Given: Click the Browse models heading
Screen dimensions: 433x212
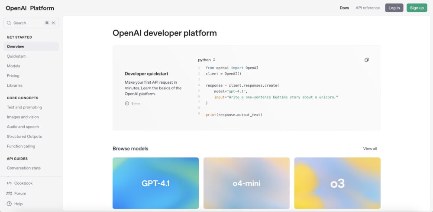Looking at the screenshot, I should (130, 149).
